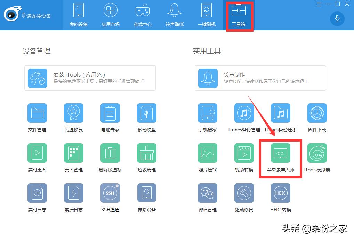This screenshot has height=240, width=354.
Task: Open the hamburger menu at top right
Action: click(x=319, y=4)
